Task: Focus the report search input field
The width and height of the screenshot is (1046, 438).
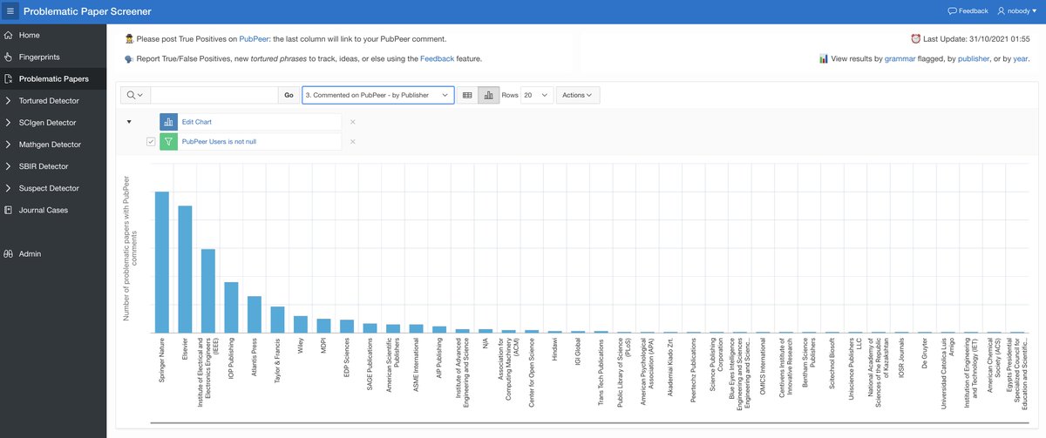Action: [x=214, y=95]
